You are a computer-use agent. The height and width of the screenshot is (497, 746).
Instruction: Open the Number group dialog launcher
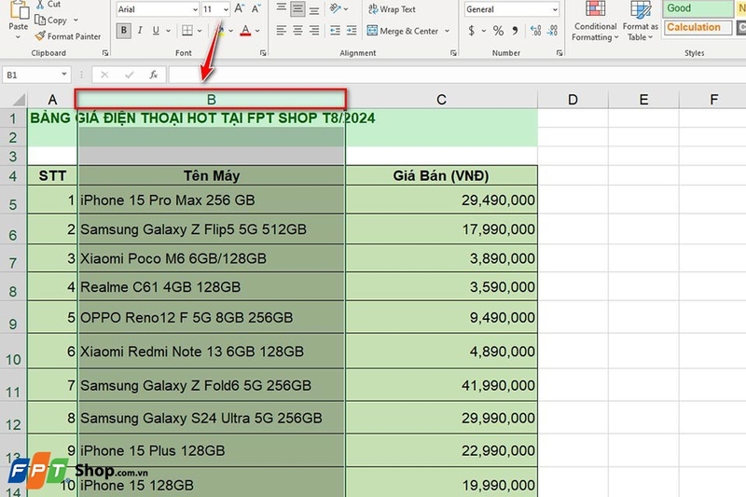click(559, 53)
